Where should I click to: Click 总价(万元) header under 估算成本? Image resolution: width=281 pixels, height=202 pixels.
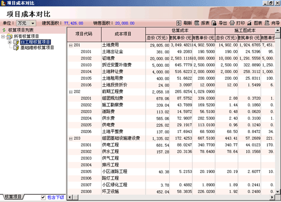coord(157,38)
